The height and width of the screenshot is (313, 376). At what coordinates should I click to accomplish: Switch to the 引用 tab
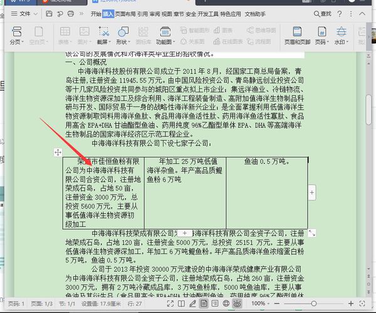click(x=142, y=14)
